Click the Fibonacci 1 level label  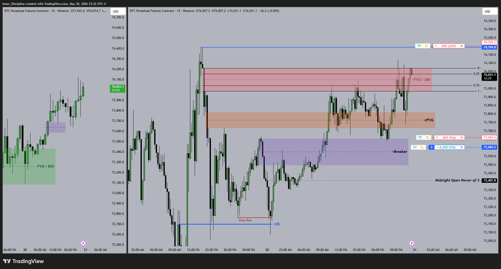point(479,91)
